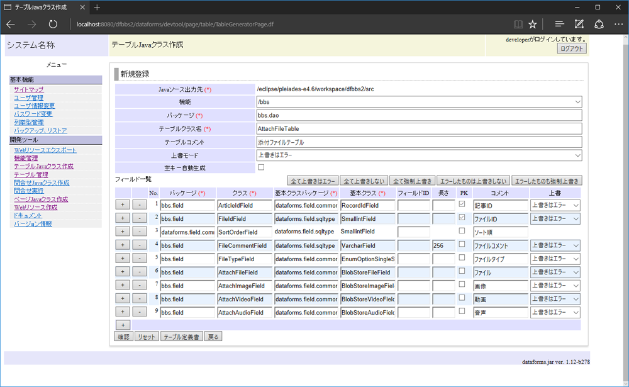Click into the パッケージ field bbs.dao
The width and height of the screenshot is (629, 387).
pyautogui.click(x=419, y=115)
